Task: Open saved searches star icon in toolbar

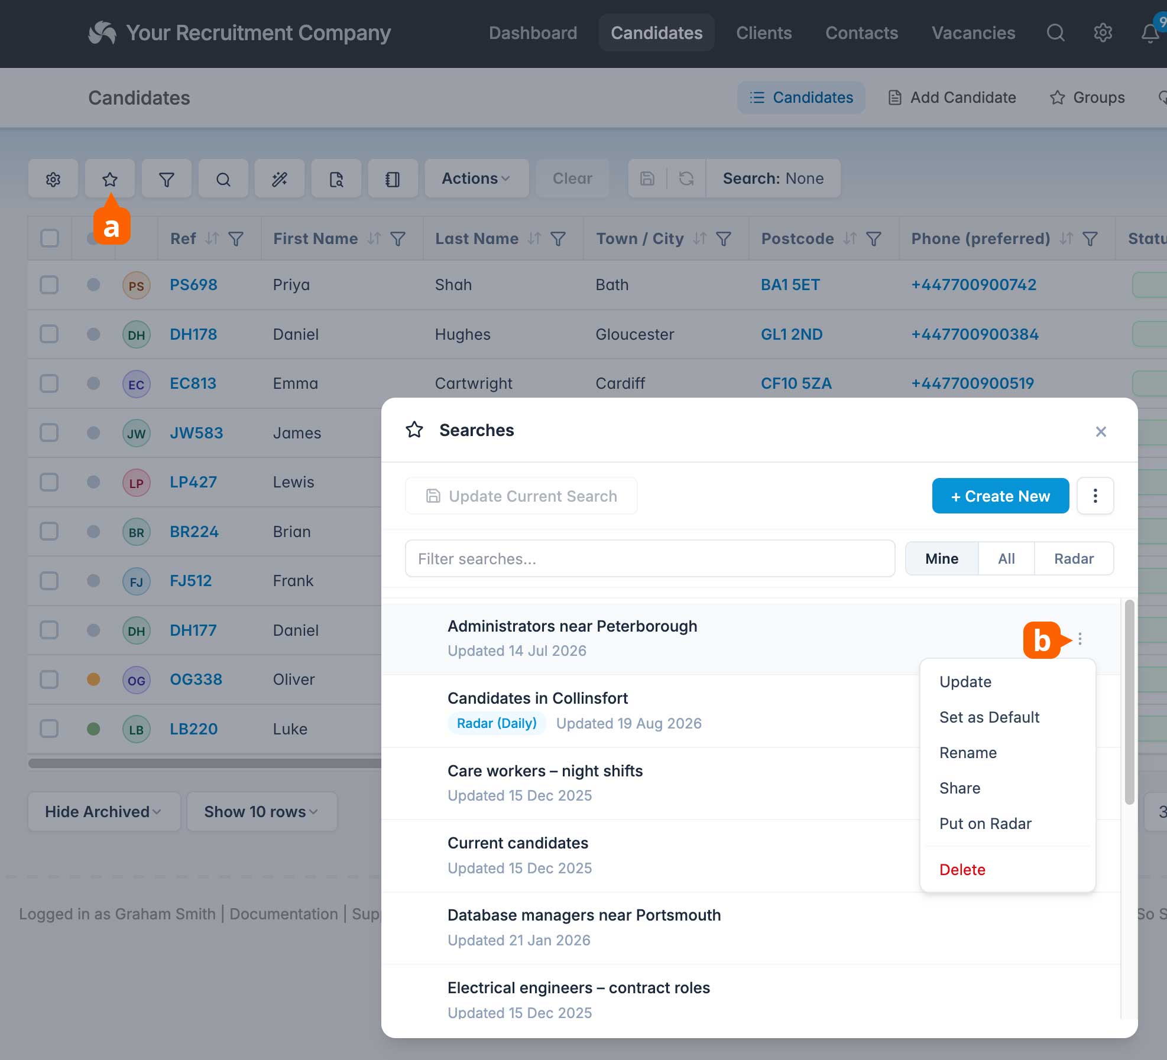Action: (110, 178)
